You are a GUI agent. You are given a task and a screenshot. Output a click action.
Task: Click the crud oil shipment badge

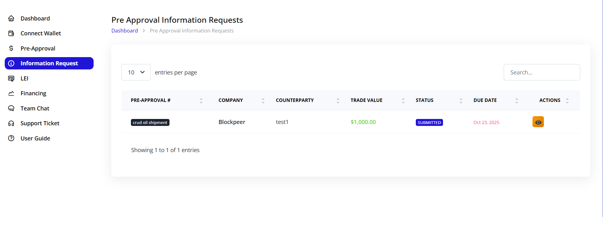(150, 122)
